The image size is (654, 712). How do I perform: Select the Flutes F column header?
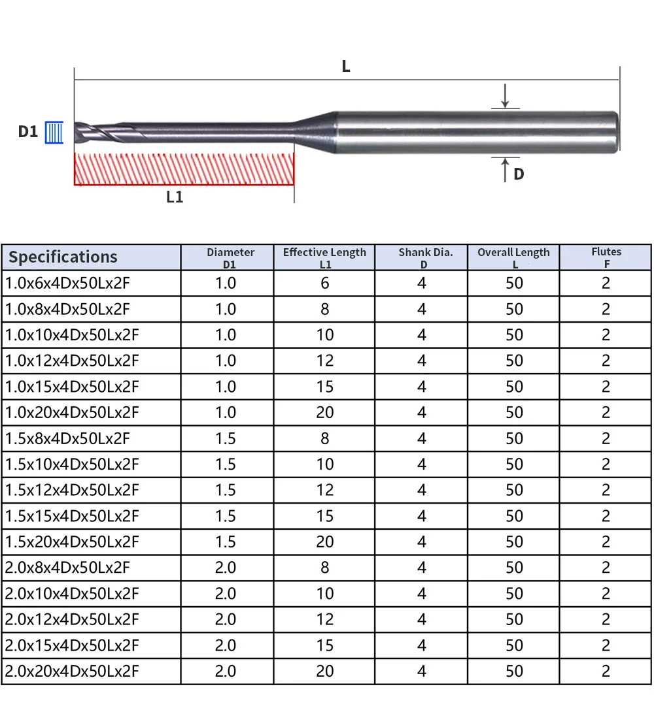[x=606, y=257]
